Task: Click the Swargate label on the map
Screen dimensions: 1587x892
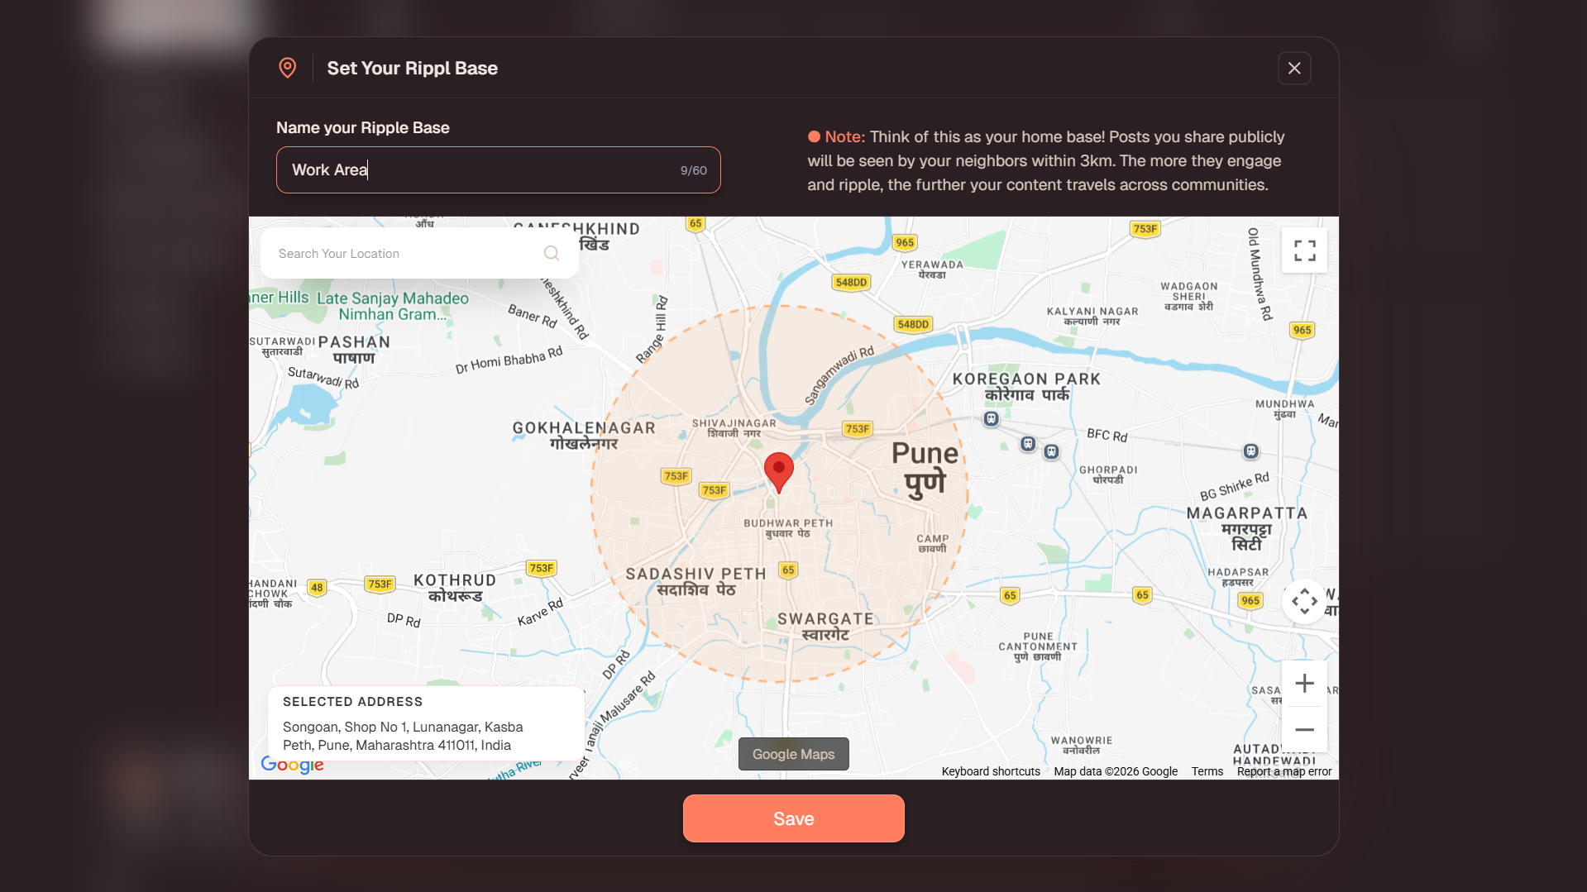Action: point(825,626)
